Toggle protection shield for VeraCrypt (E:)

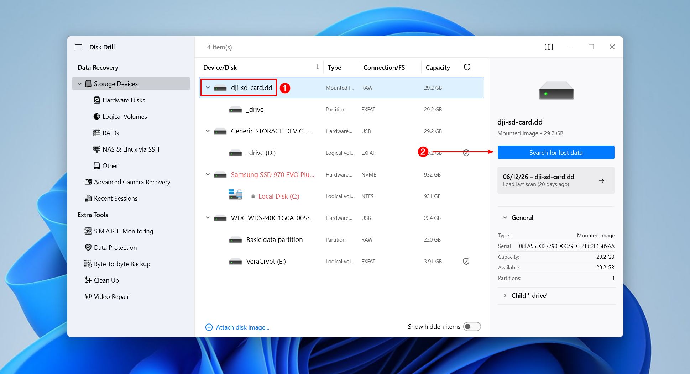click(x=466, y=262)
